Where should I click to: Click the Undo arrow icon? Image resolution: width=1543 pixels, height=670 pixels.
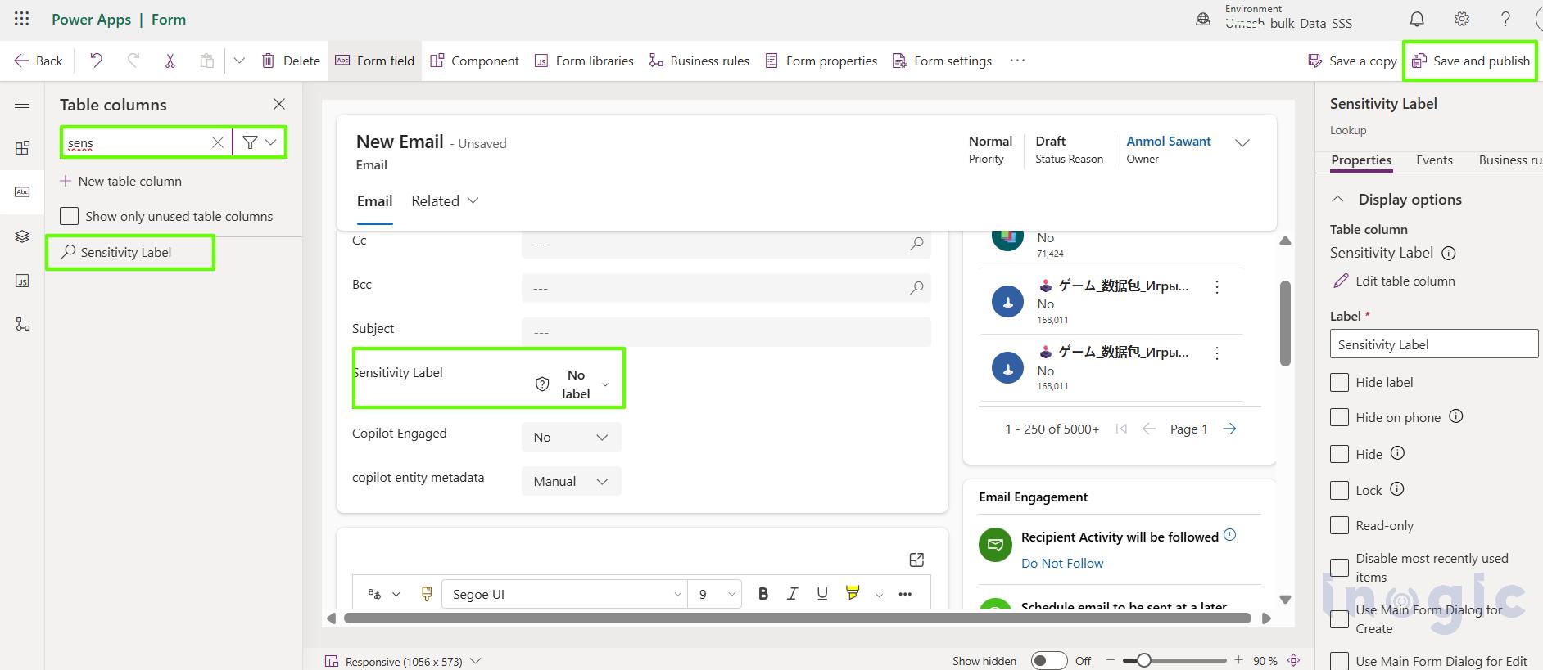pyautogui.click(x=96, y=61)
